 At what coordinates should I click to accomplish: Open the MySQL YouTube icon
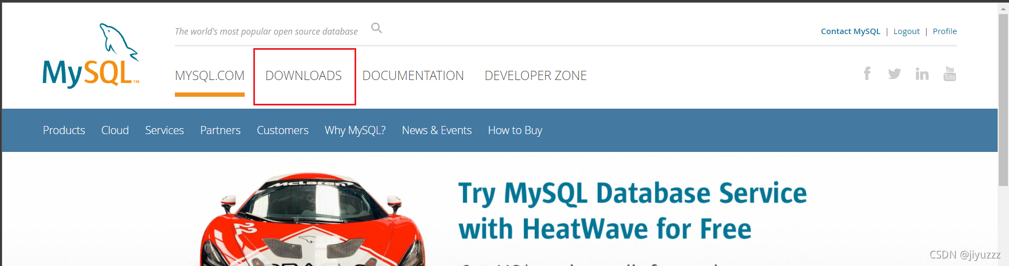(x=949, y=74)
